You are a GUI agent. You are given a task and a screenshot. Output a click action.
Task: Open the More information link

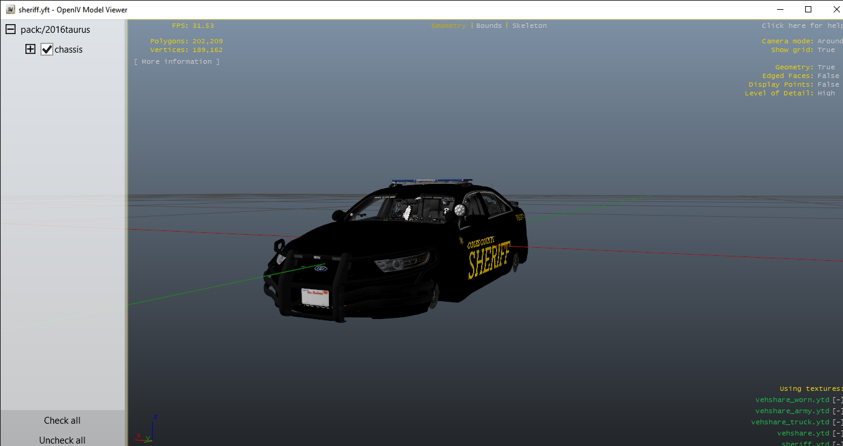coord(177,62)
